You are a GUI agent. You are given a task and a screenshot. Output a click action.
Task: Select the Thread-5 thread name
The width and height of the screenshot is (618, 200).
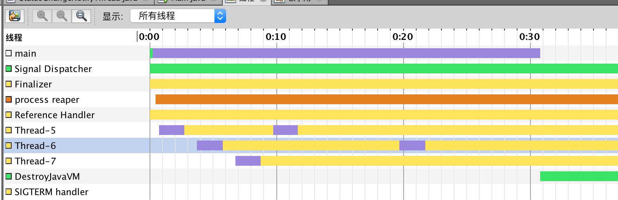[35, 130]
